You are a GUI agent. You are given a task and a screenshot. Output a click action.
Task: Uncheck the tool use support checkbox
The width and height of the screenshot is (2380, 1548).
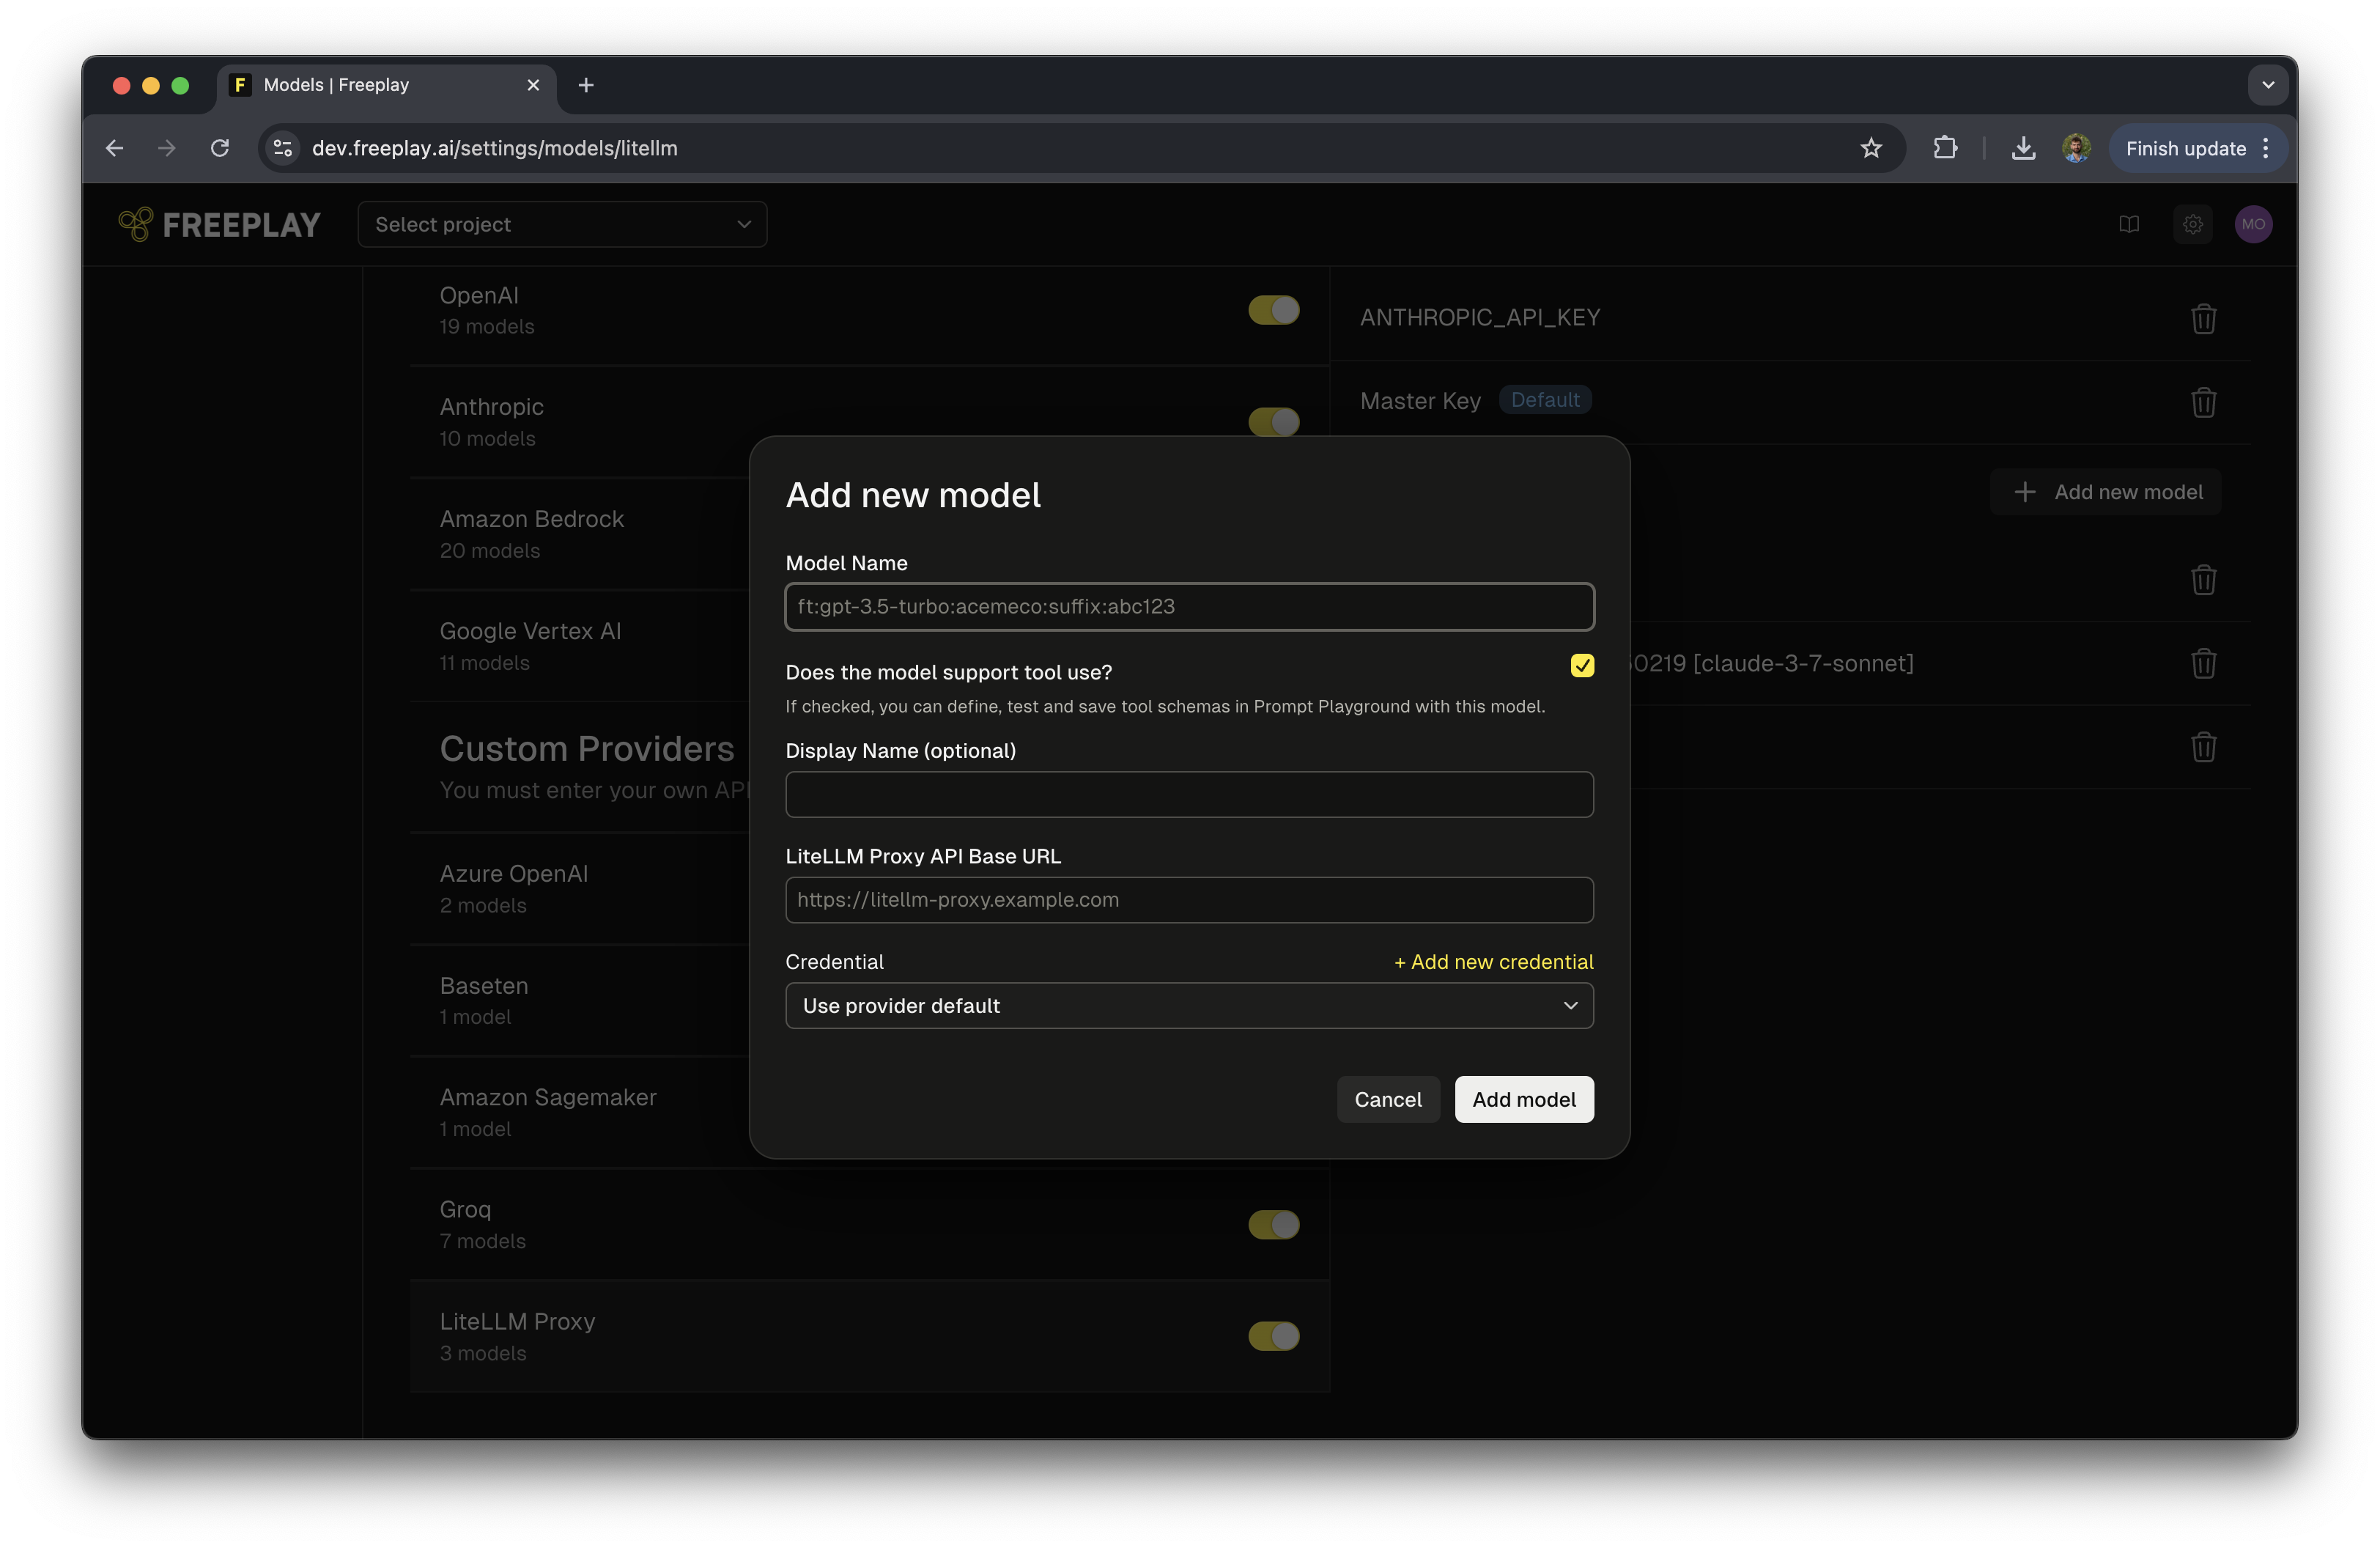point(1582,666)
